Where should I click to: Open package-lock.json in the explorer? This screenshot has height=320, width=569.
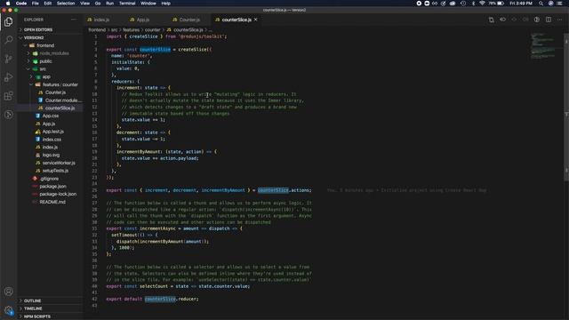tap(50, 194)
